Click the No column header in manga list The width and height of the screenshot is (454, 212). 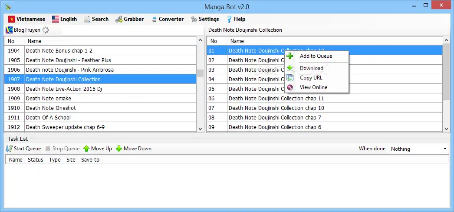14,41
